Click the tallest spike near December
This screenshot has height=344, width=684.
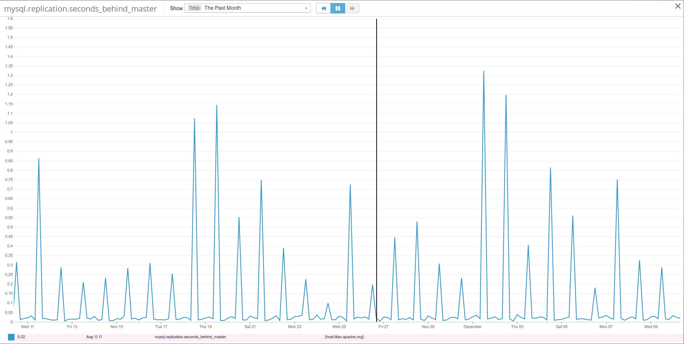(x=484, y=71)
